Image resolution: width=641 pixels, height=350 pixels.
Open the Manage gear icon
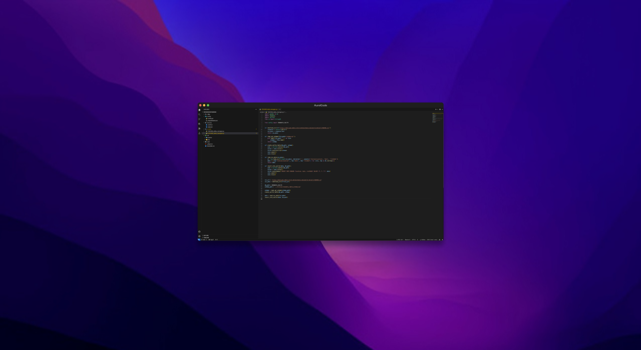[199, 236]
